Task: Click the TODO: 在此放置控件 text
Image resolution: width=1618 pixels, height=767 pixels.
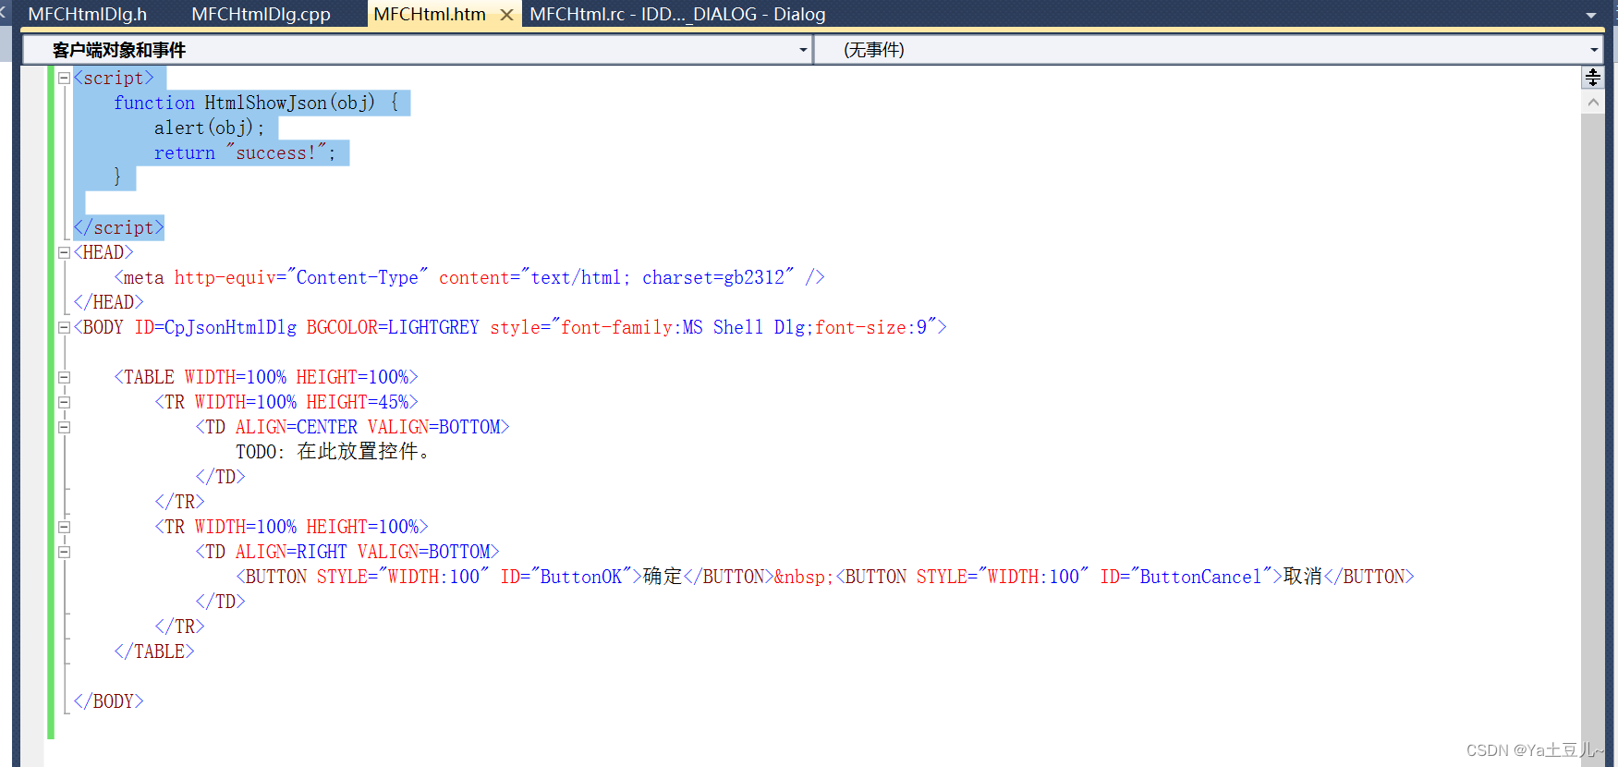Action: click(x=333, y=452)
